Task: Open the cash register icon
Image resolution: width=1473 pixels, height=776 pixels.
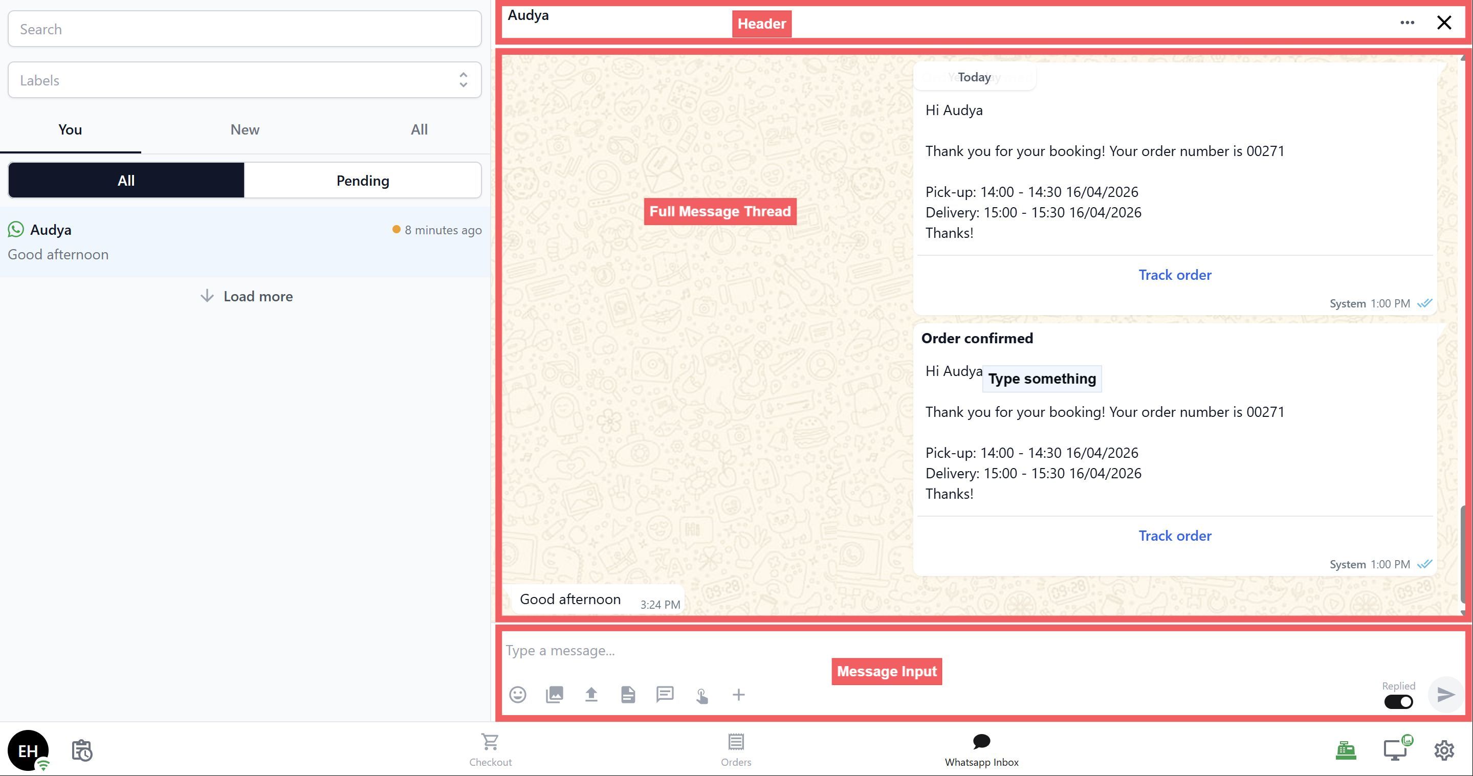Action: 1346,750
